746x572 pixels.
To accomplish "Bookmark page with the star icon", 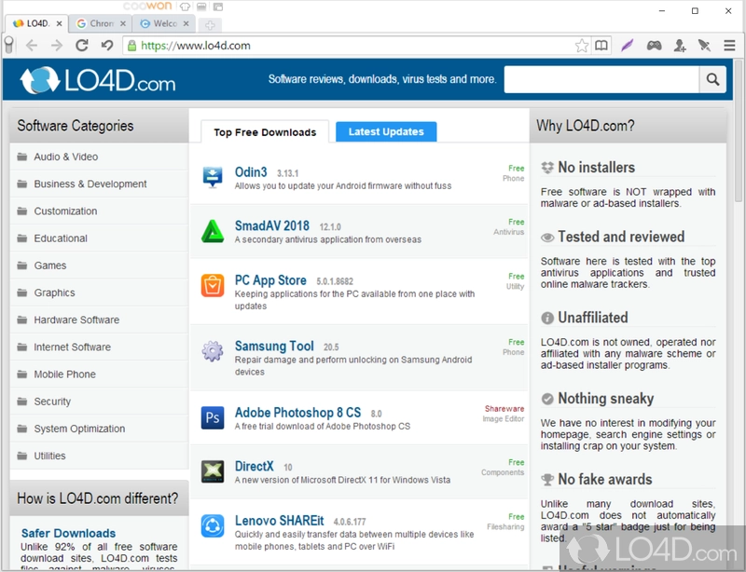I will click(x=581, y=46).
